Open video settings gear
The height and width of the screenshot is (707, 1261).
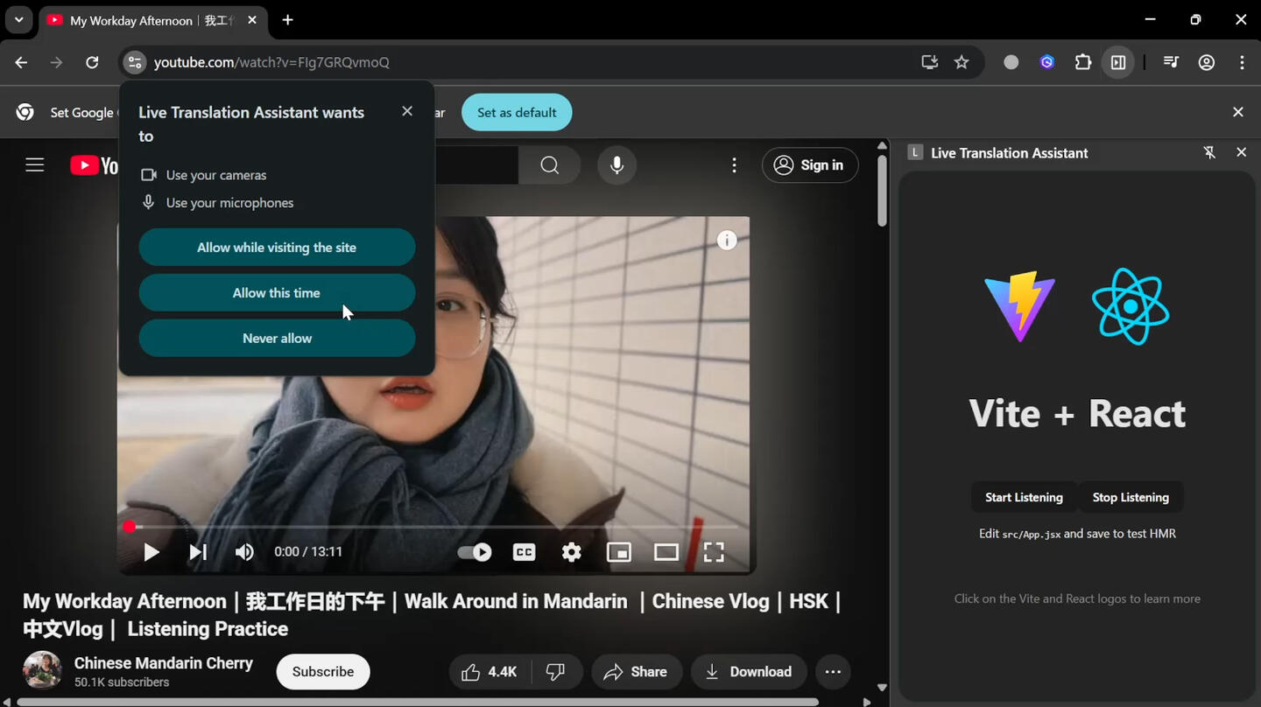tap(571, 552)
